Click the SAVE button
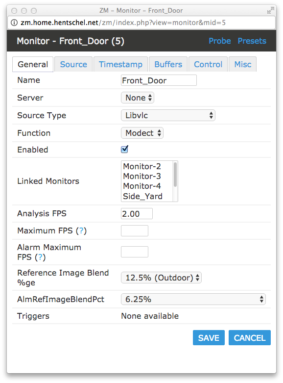Viewport: 283px width, 383px height. tap(209, 338)
